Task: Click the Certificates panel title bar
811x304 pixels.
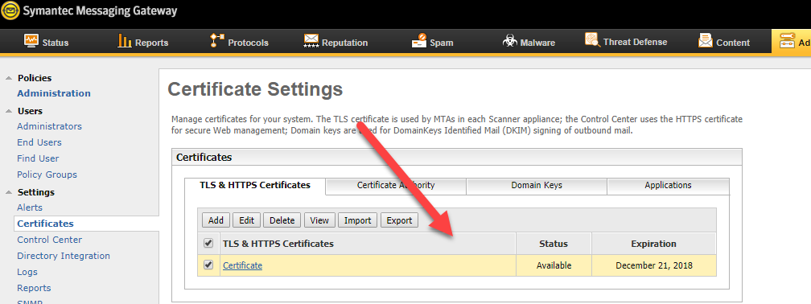Action: (x=457, y=157)
